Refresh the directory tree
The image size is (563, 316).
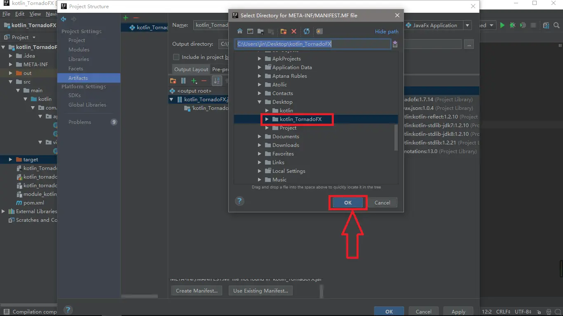coord(307,31)
